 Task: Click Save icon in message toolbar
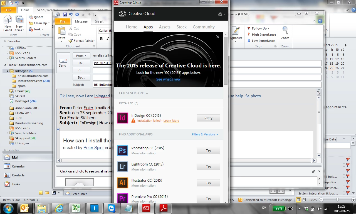coord(65,14)
